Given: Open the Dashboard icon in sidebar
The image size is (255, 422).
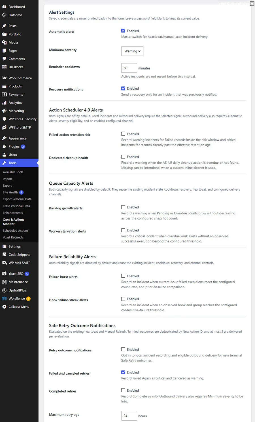Looking at the screenshot, I should 4,7.
